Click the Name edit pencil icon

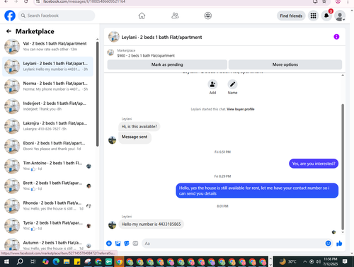[x=232, y=84]
